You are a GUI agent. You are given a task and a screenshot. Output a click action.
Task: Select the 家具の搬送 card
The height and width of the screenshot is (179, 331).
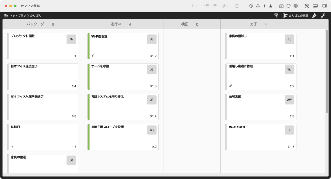[43, 164]
